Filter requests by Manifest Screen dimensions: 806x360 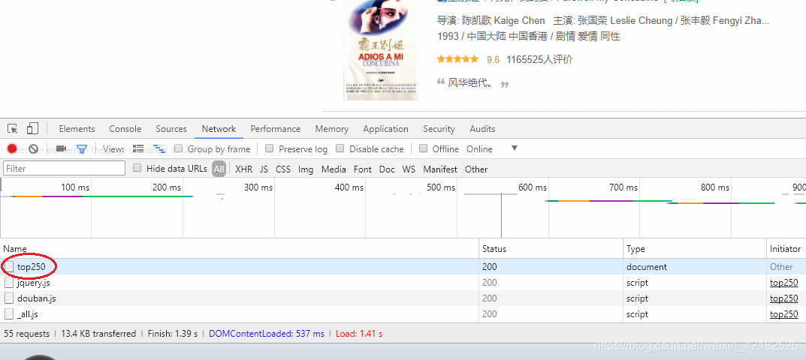(440, 169)
